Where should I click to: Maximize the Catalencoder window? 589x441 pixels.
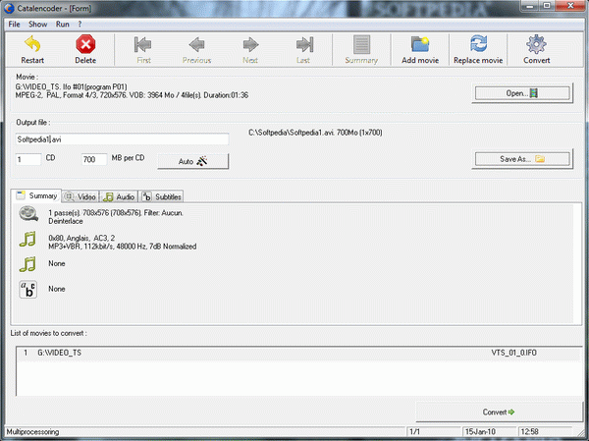(x=548, y=6)
